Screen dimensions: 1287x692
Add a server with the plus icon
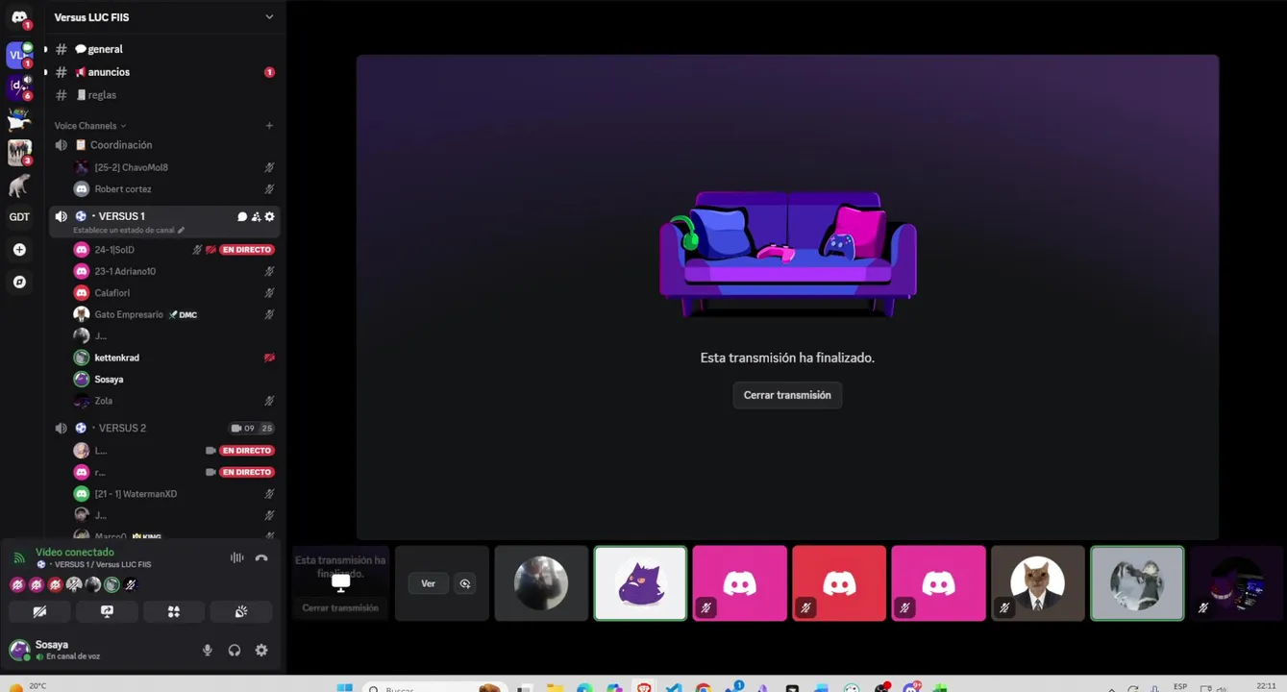tap(19, 250)
